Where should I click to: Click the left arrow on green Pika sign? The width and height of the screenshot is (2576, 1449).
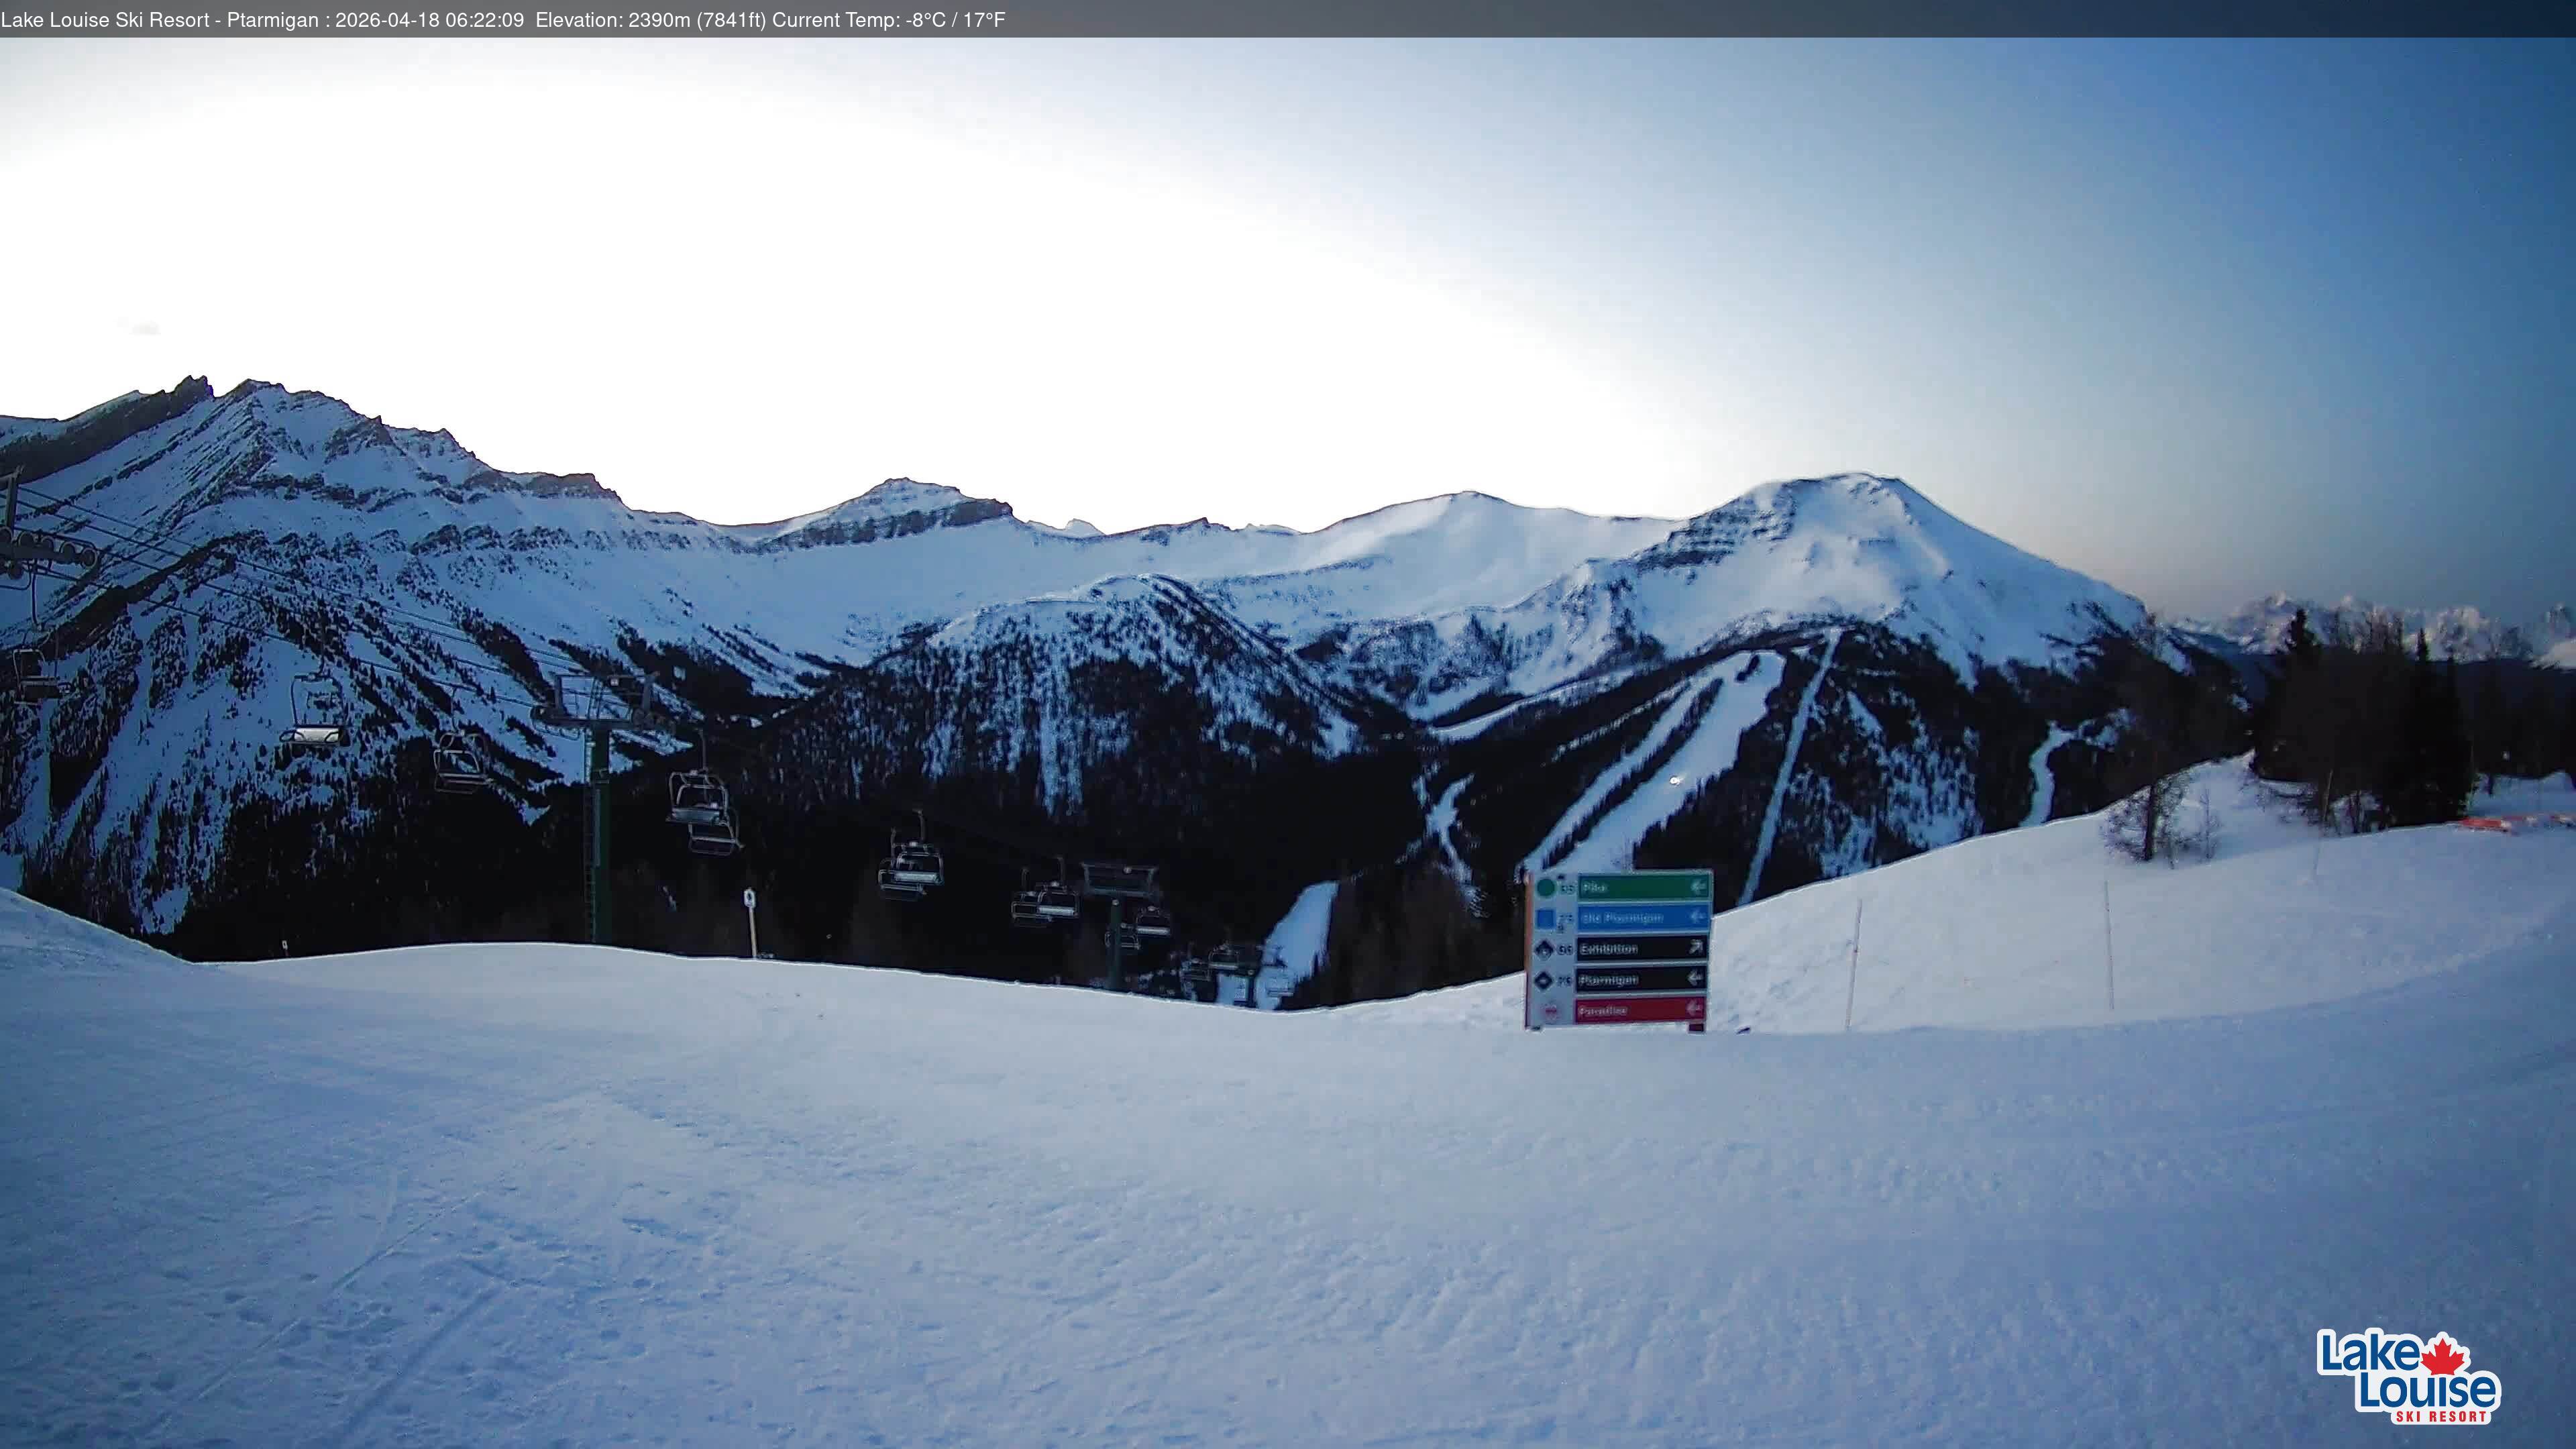tap(1697, 887)
